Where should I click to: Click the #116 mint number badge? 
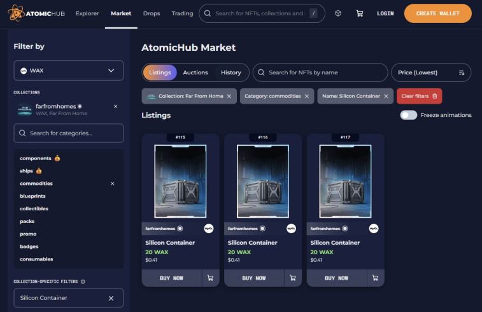tap(263, 137)
